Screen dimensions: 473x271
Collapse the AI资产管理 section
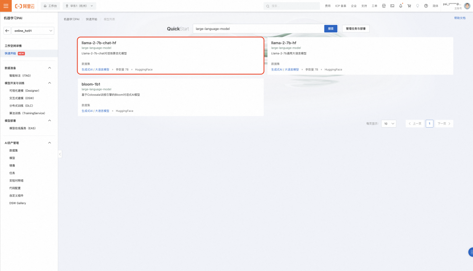coord(49,143)
